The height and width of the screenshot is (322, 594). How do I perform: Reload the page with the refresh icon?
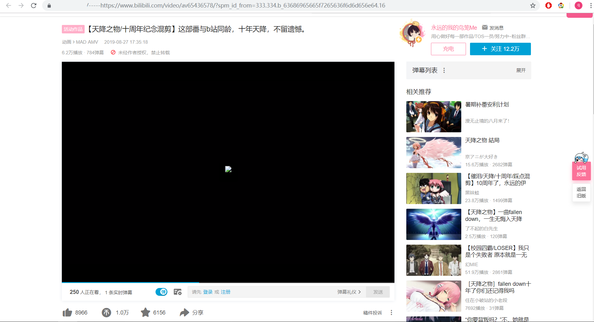click(34, 5)
